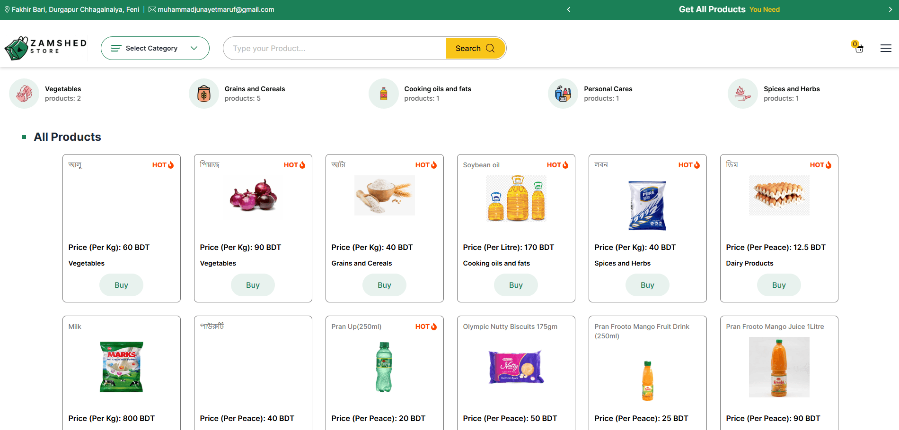
Task: Open Pran Frooto Mango Juice 1Litre image
Action: (x=779, y=367)
